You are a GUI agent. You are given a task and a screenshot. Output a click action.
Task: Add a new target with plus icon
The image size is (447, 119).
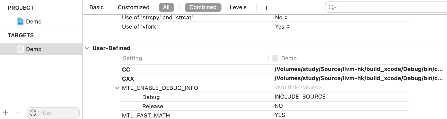[x=6, y=113]
